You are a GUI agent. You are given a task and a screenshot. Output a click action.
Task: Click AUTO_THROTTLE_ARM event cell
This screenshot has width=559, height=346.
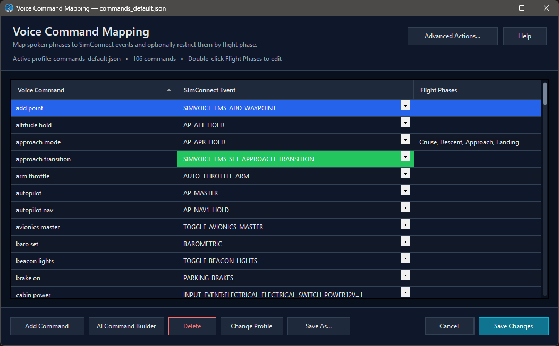pyautogui.click(x=295, y=176)
